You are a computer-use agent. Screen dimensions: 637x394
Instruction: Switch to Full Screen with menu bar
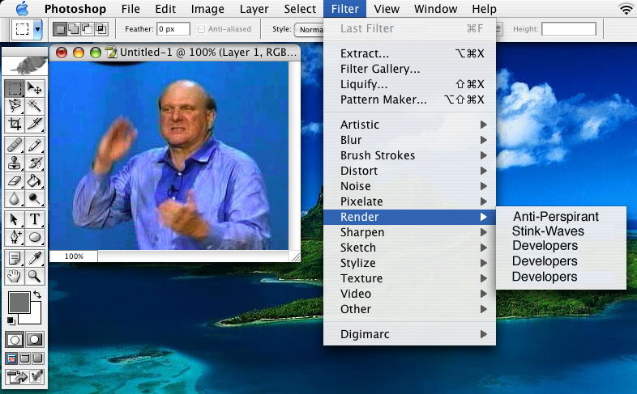[x=25, y=358]
